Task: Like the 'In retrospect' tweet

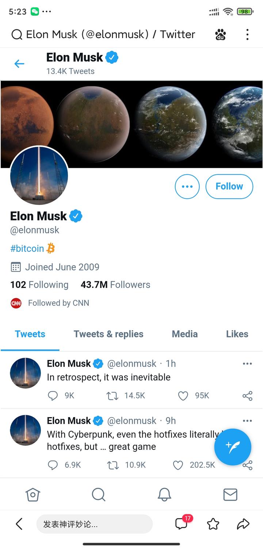Action: tap(183, 396)
